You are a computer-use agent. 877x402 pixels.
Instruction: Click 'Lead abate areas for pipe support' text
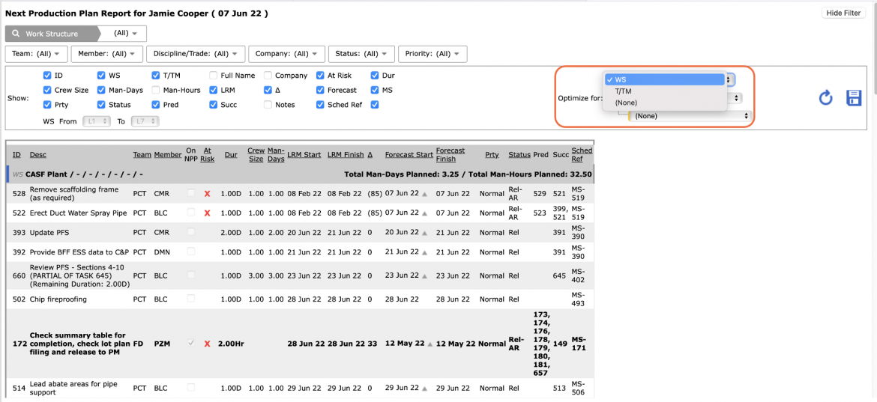73,388
